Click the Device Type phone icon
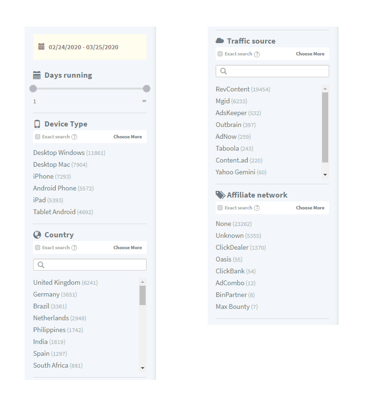 [x=37, y=124]
